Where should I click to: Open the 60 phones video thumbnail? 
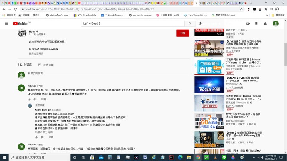click(209, 121)
